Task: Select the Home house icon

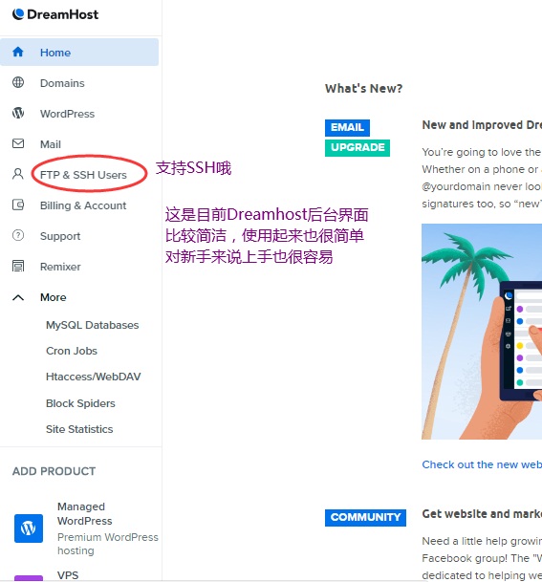Action: tap(18, 52)
